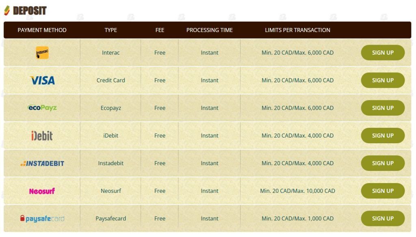Image resolution: width=416 pixels, height=237 pixels.
Task: Click 'Free' fee in the Instadebit row
Action: pos(160,163)
